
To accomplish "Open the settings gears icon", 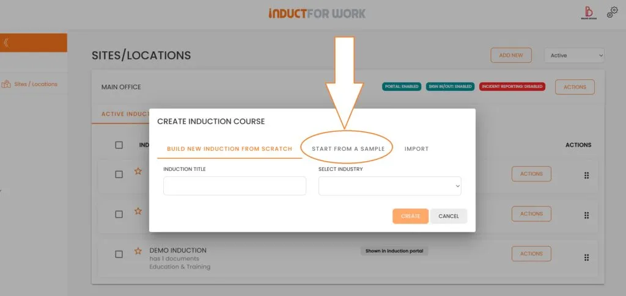I will (x=612, y=12).
